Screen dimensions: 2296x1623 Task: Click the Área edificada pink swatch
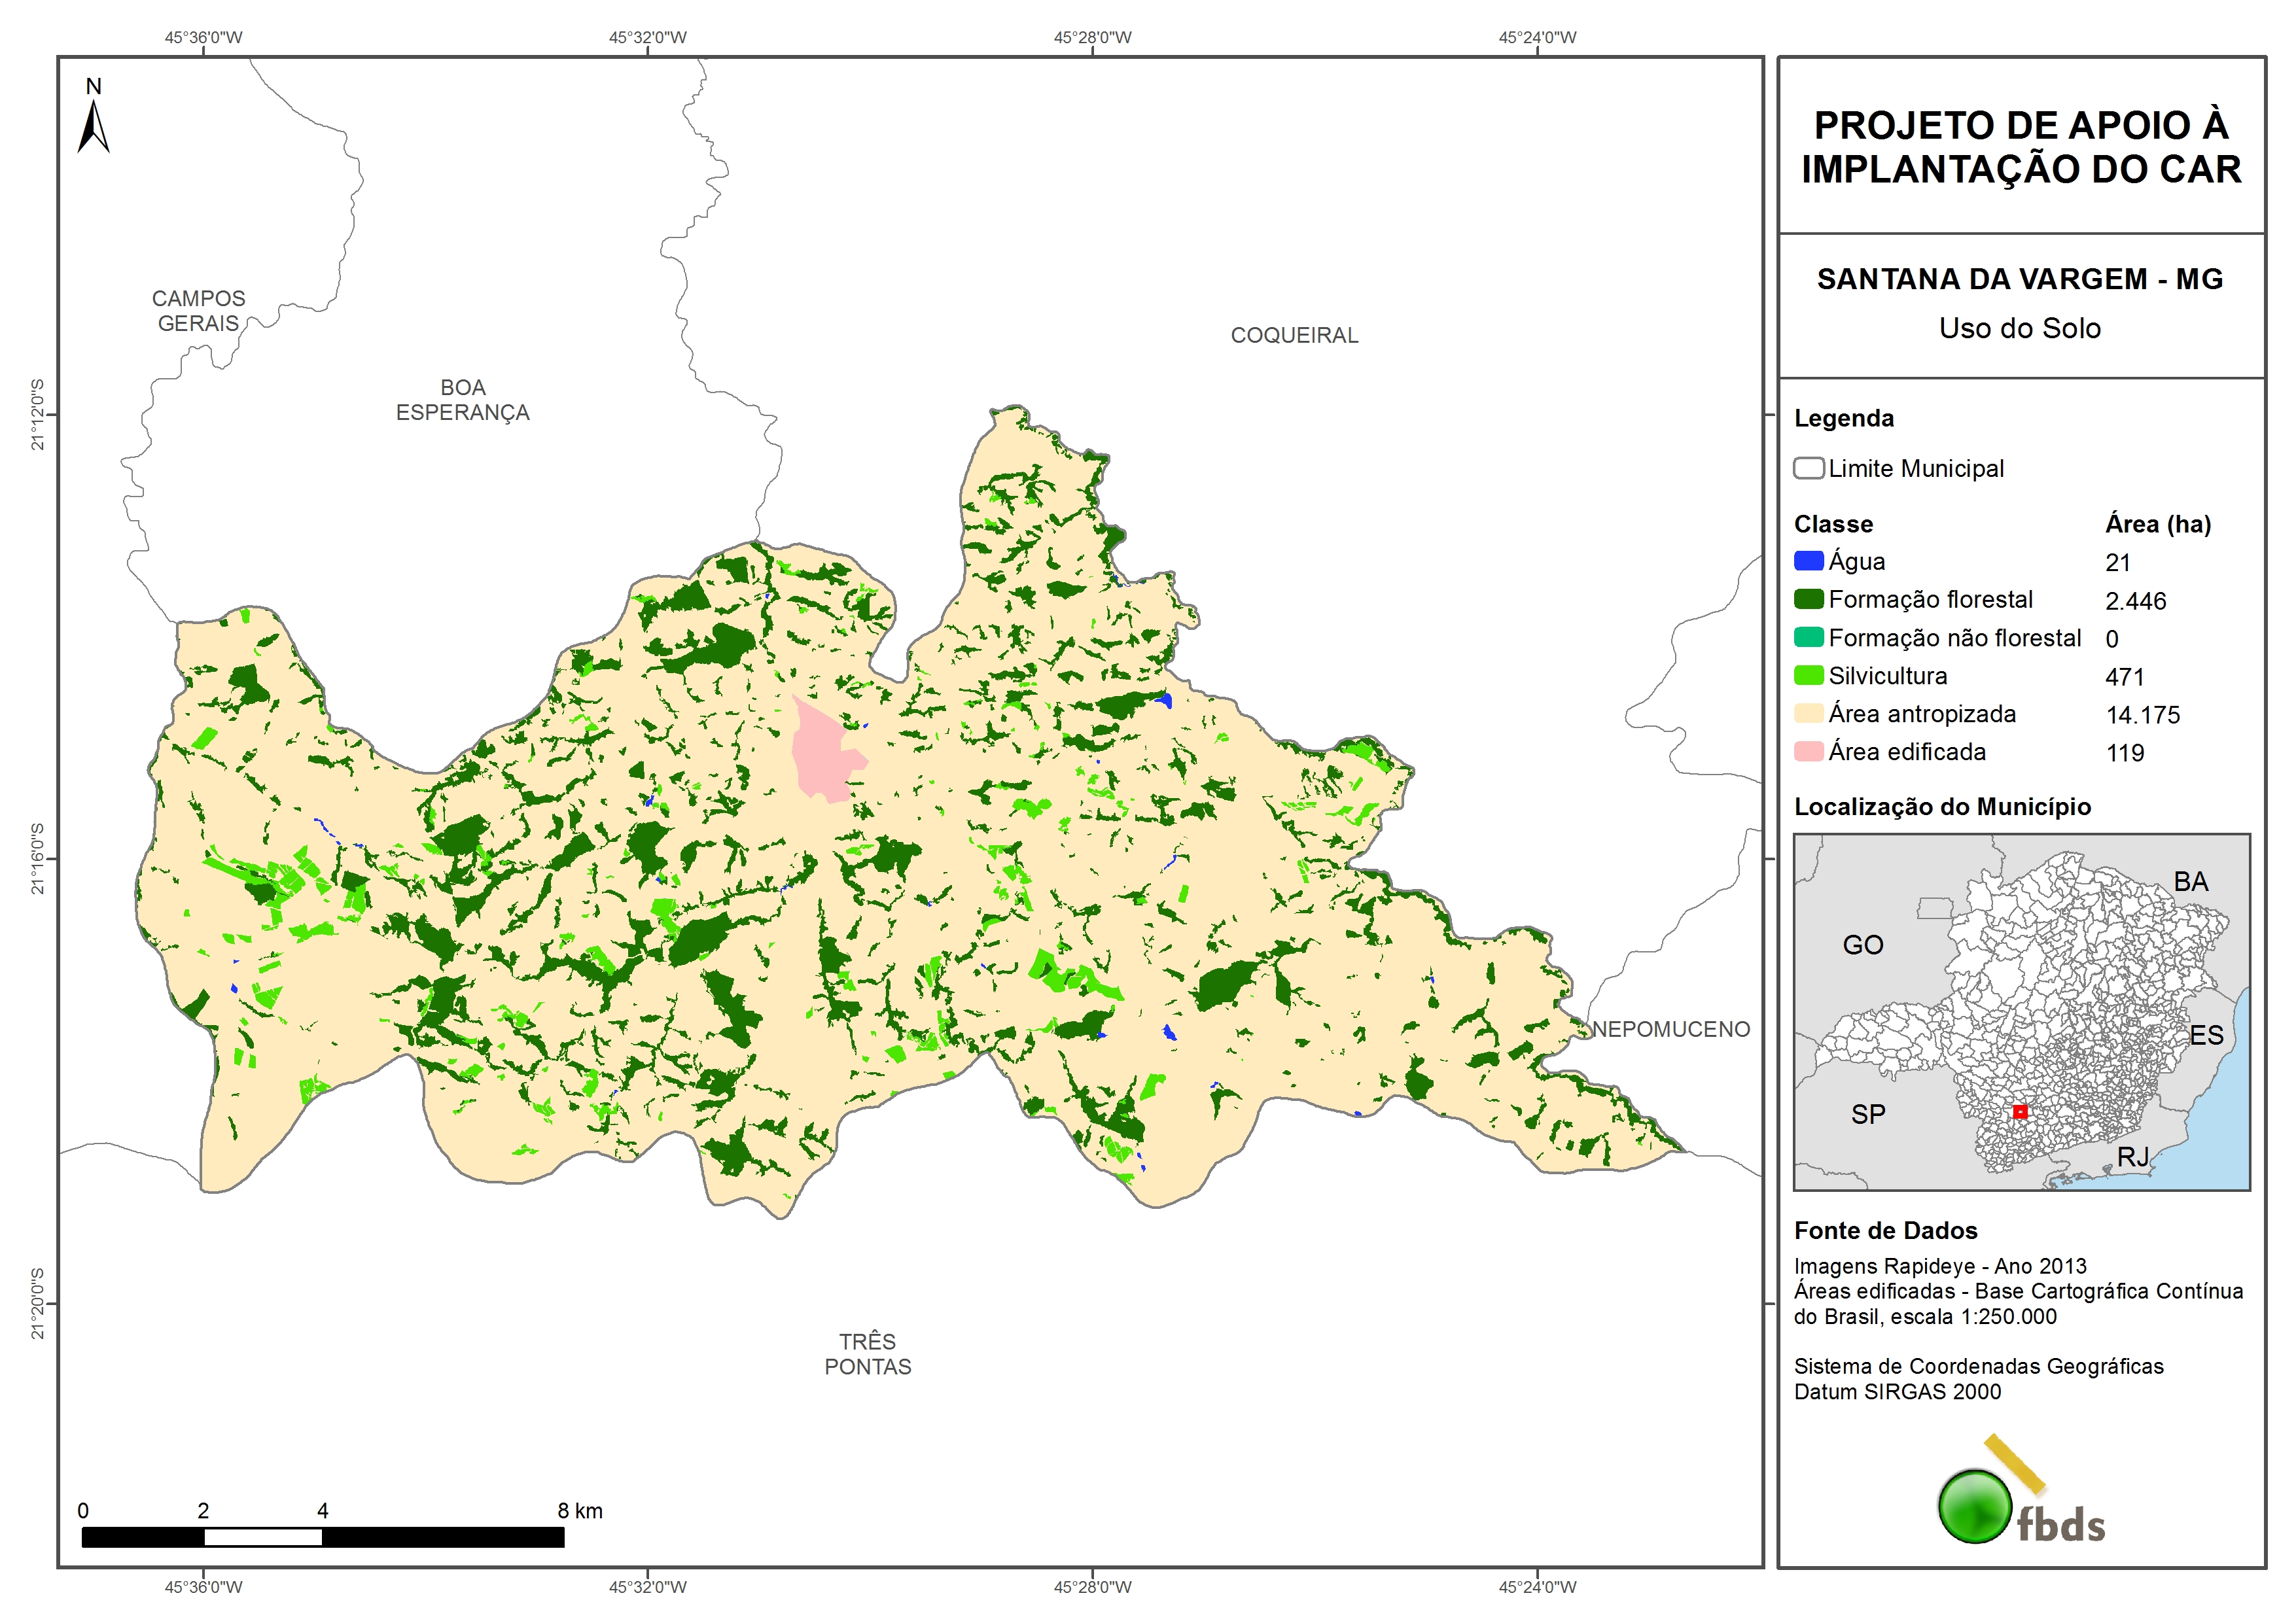1808,751
